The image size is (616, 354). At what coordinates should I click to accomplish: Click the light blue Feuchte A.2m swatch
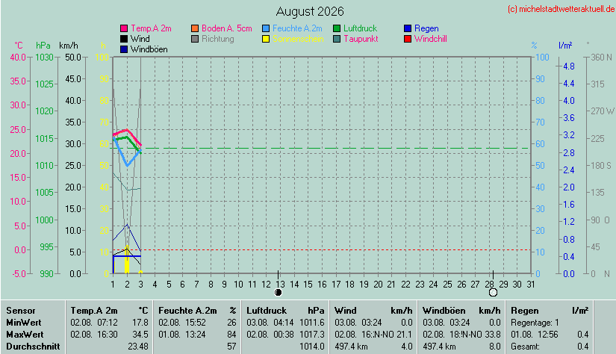pos(266,28)
